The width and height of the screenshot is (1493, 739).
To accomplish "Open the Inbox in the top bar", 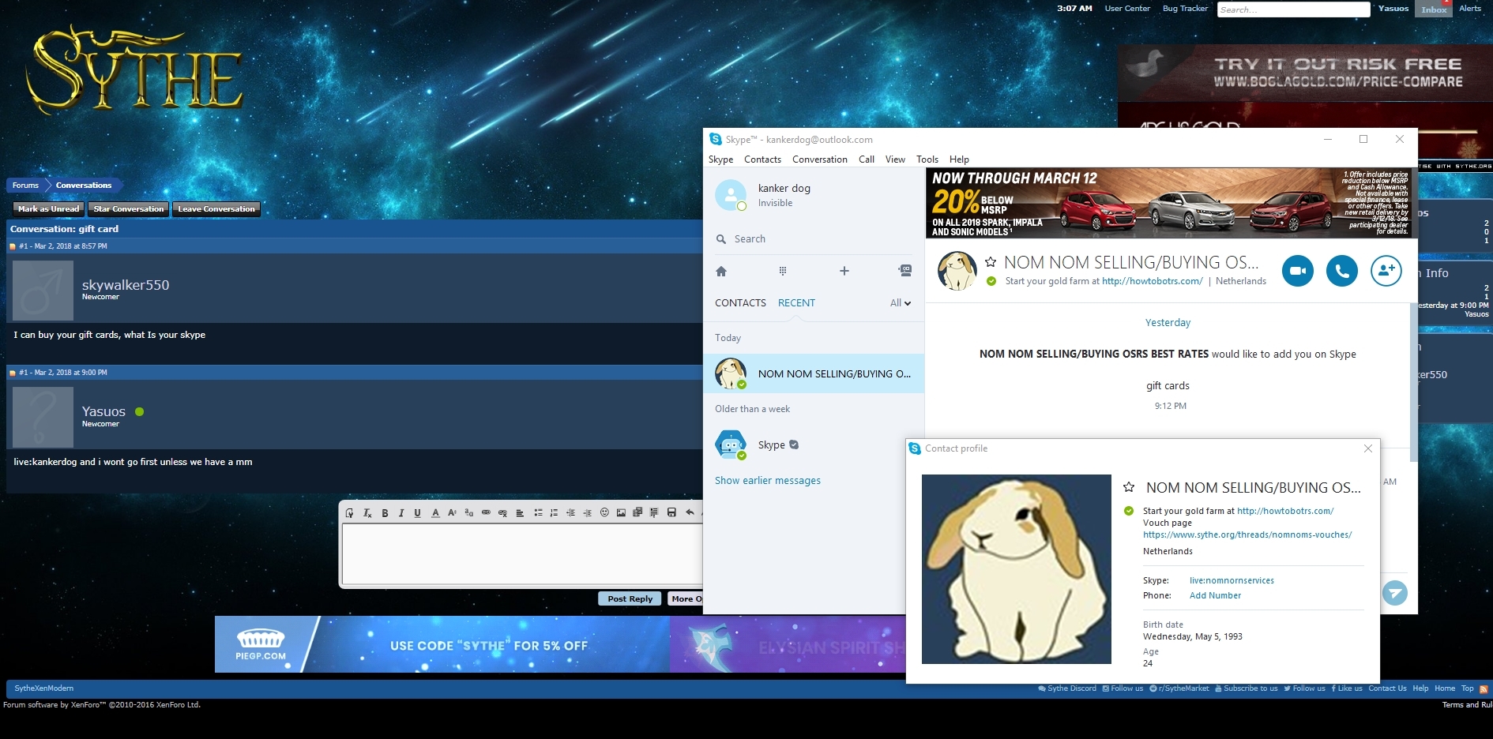I will [x=1434, y=9].
